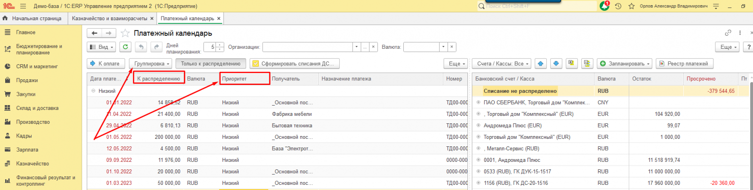Screen dimensions: 753x190
Task: Open the help question mark button
Action: (x=748, y=47)
